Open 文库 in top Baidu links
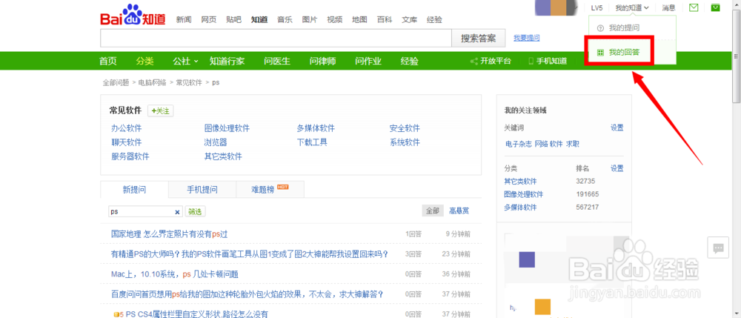This screenshot has width=741, height=318. click(409, 20)
